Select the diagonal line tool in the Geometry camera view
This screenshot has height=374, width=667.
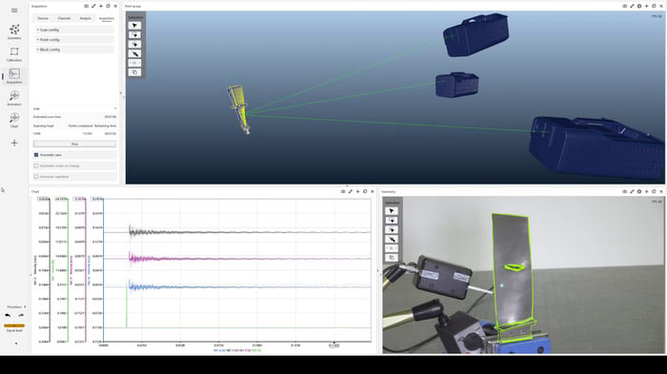pos(392,239)
